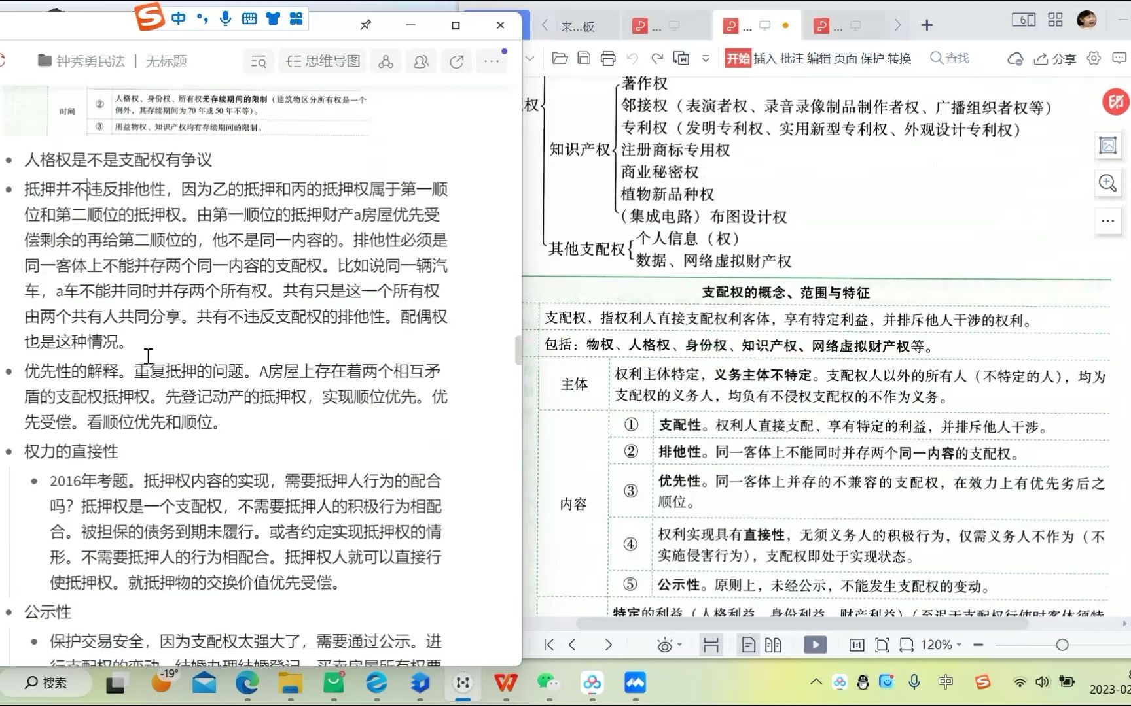Open the outline search icon in notes window
The width and height of the screenshot is (1131, 706).
pos(259,61)
